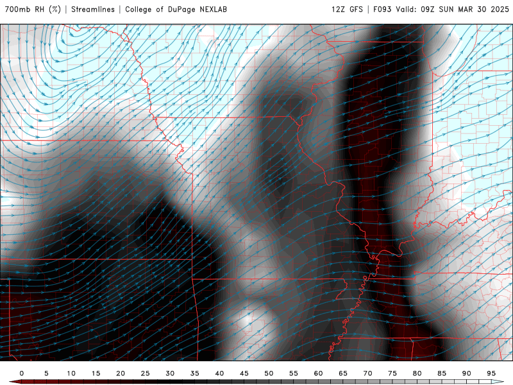
Task: Pick the '35' value on the humidity scale
Action: 195,373
